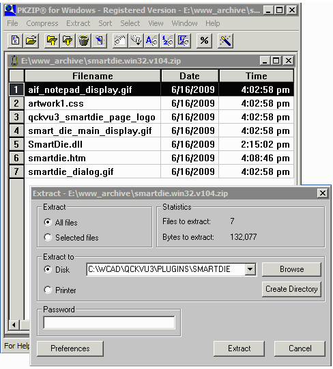333x369 pixels.
Task: Cancel the Extract dialog
Action: [300, 348]
